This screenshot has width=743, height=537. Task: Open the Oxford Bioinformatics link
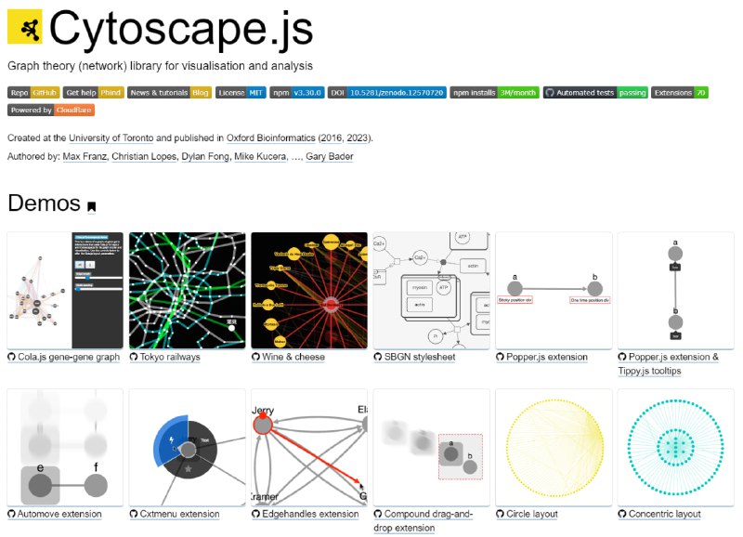pos(270,138)
